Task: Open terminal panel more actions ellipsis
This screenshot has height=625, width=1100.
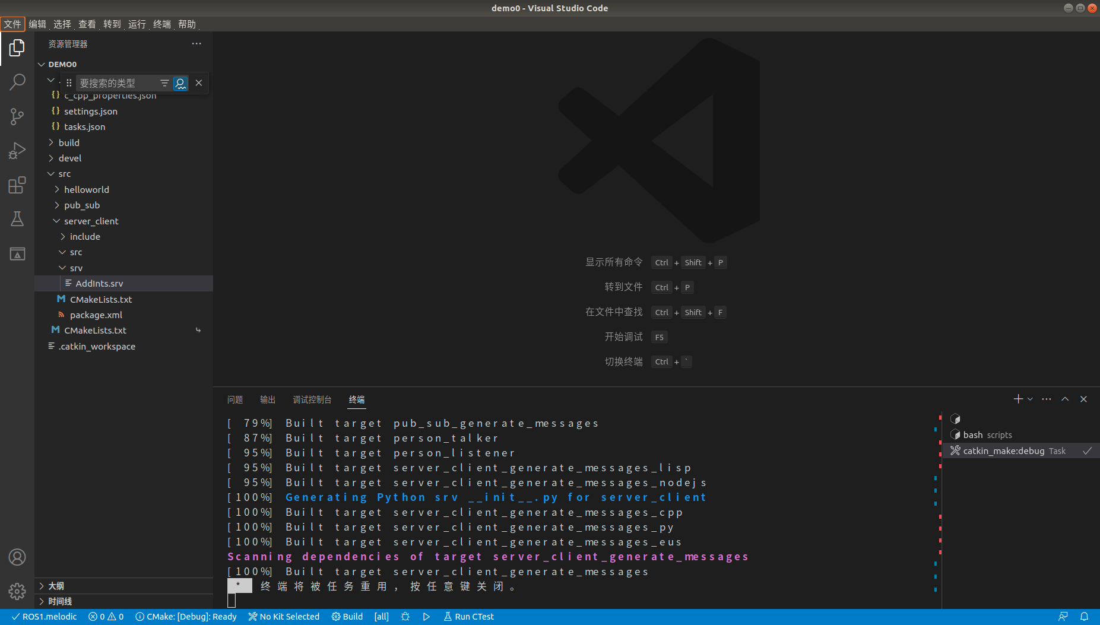Action: [x=1047, y=399]
